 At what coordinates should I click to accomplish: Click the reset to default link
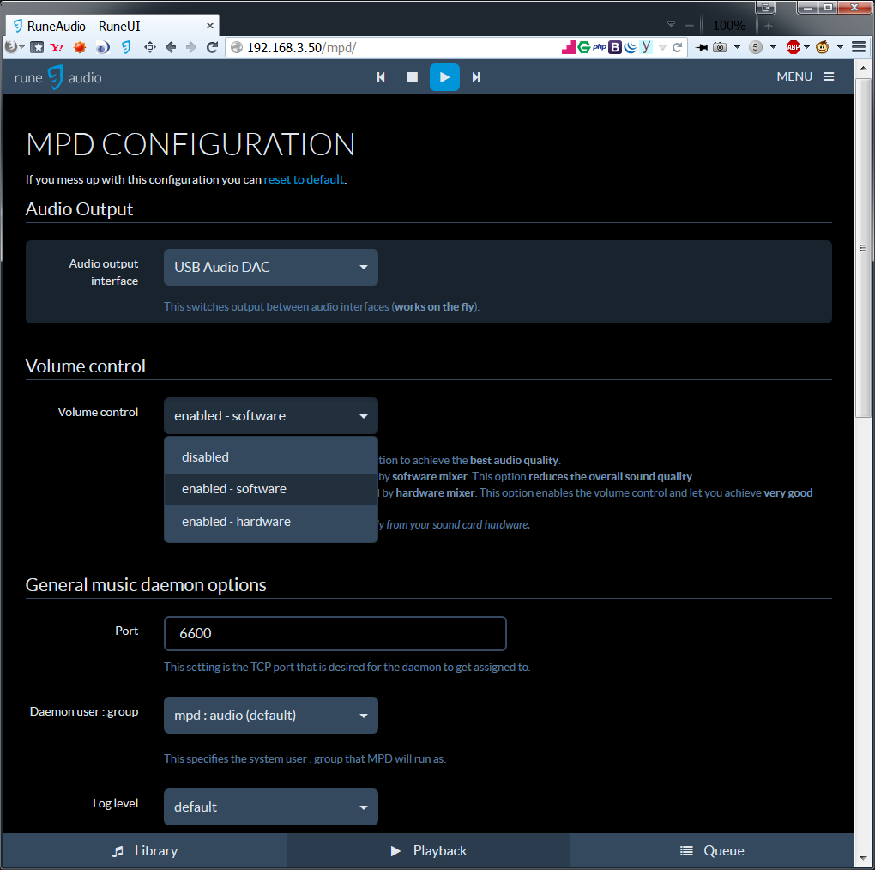[304, 179]
